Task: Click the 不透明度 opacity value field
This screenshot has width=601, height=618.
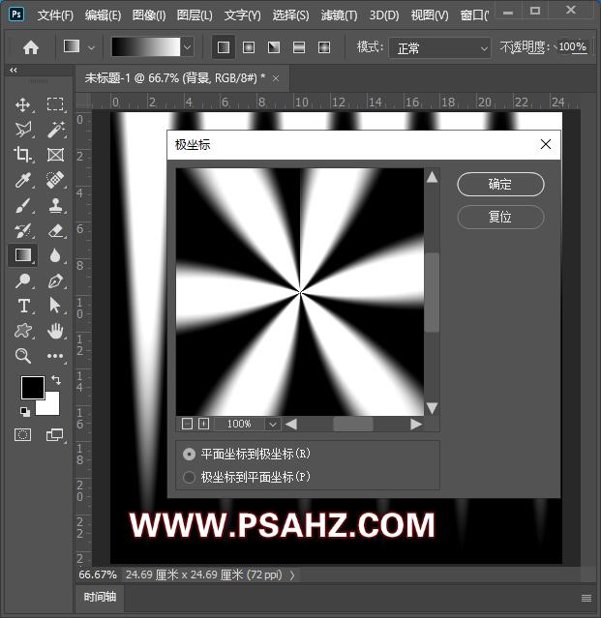Action: [572, 47]
